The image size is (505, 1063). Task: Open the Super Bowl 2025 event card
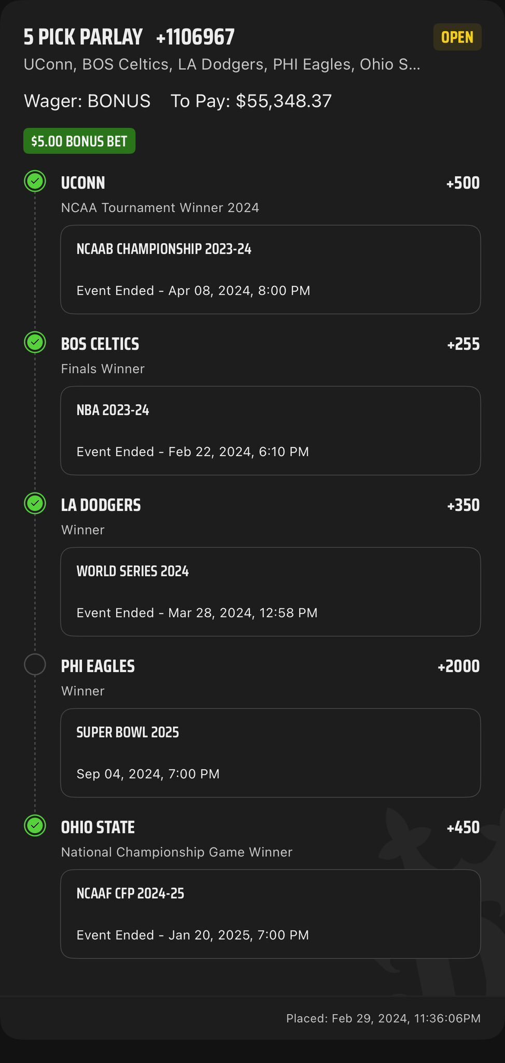click(x=270, y=753)
